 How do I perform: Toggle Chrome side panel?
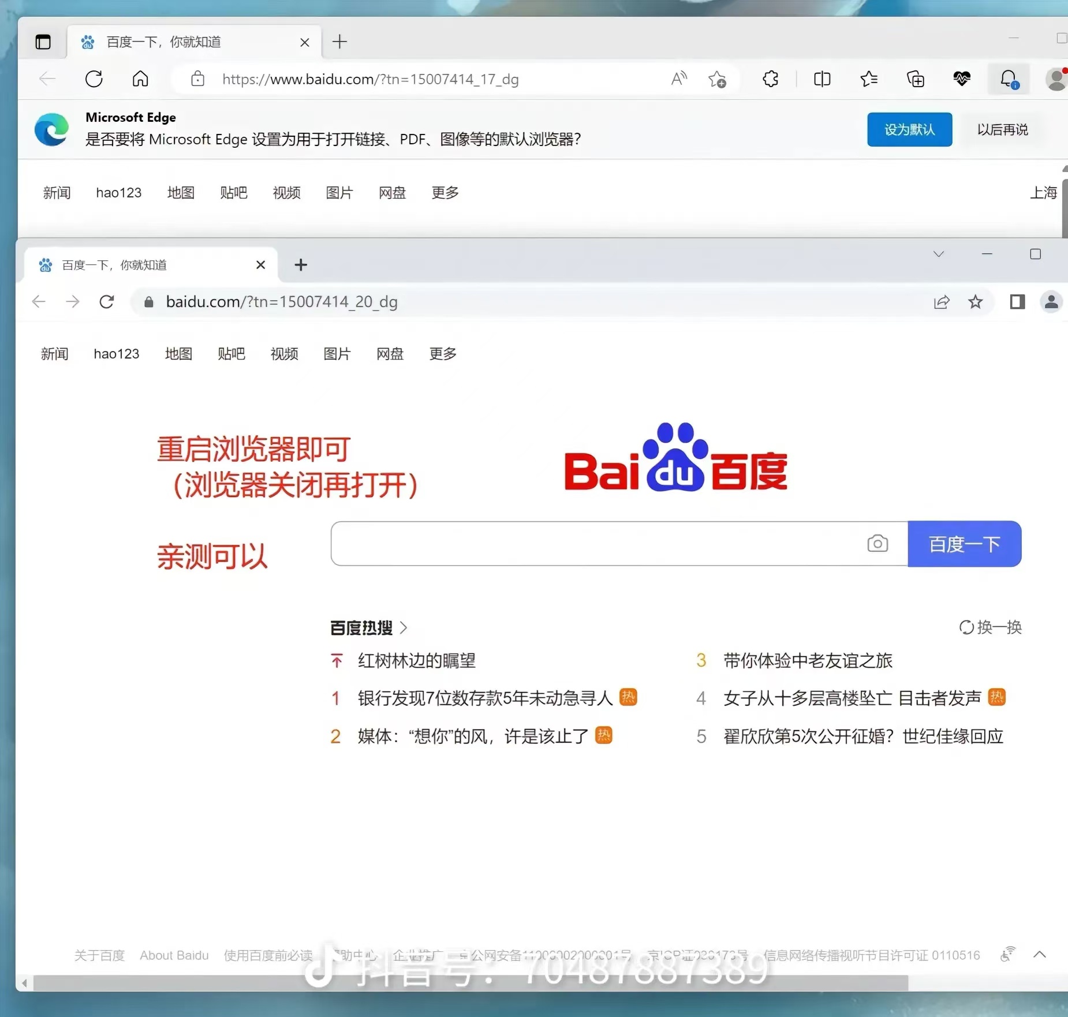coord(1017,301)
